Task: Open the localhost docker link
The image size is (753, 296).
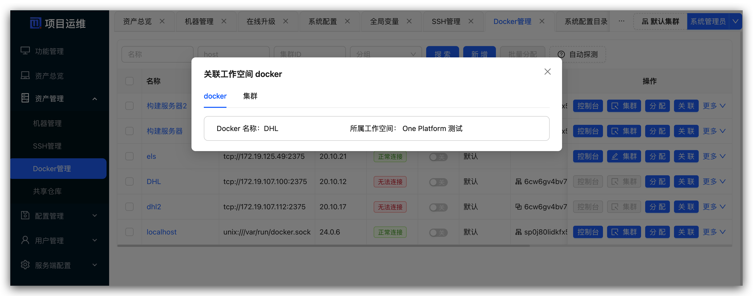Action: pyautogui.click(x=161, y=232)
